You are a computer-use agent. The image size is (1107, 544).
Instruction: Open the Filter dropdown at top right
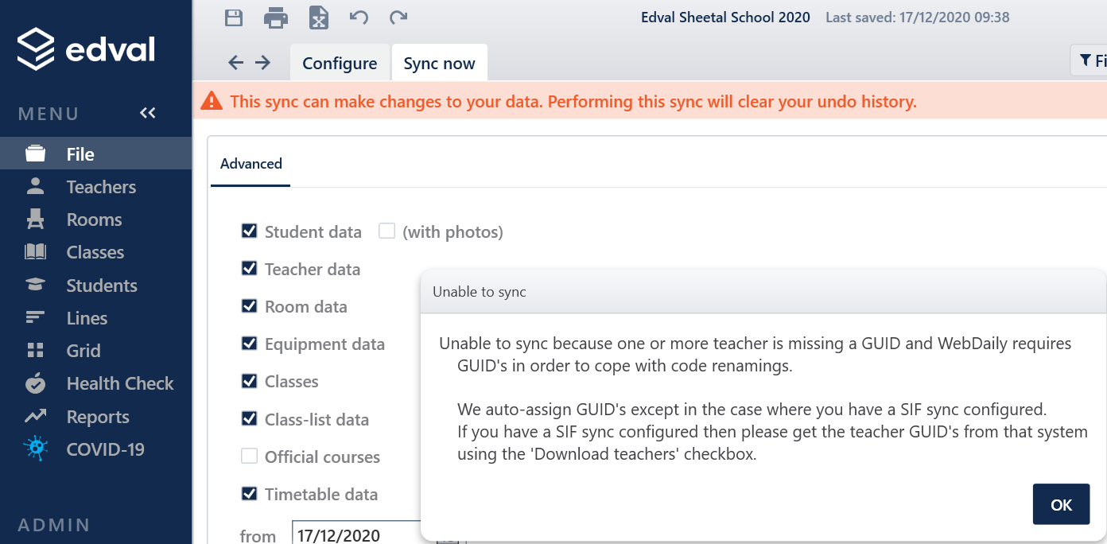[1091, 61]
